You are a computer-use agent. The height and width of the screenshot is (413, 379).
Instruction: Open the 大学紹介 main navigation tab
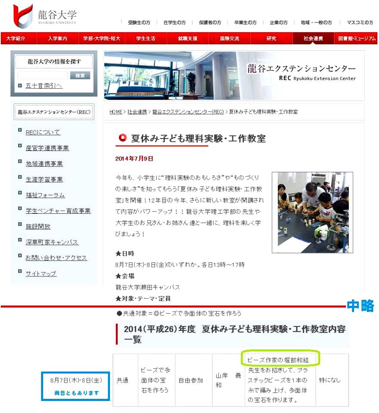coord(16,39)
